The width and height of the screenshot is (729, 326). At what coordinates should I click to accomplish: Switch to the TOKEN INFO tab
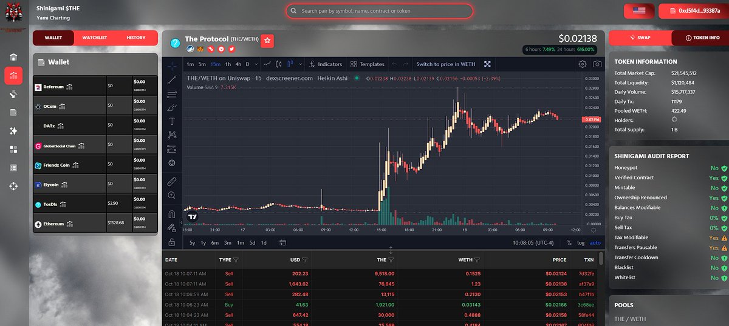tap(702, 38)
